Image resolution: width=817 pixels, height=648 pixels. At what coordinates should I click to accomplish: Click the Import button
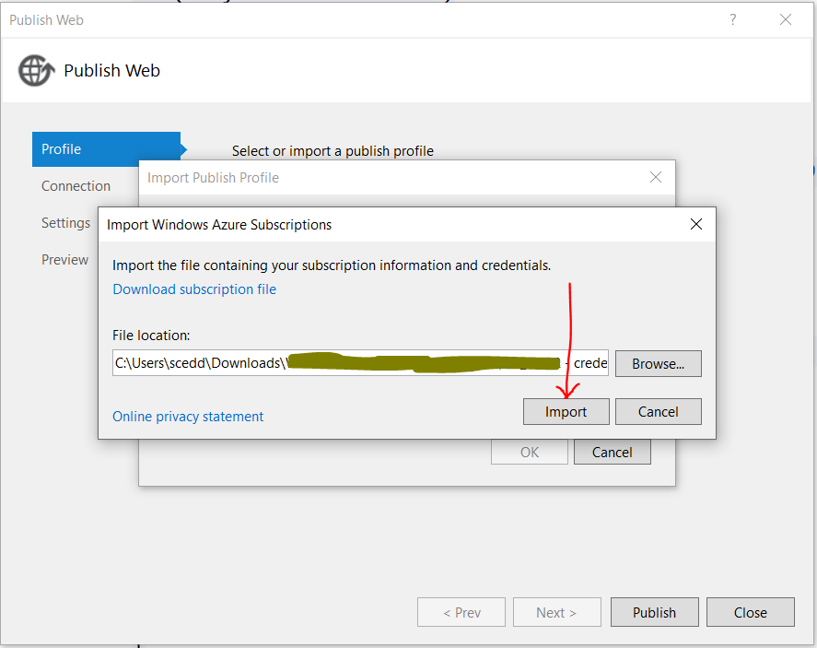click(566, 412)
